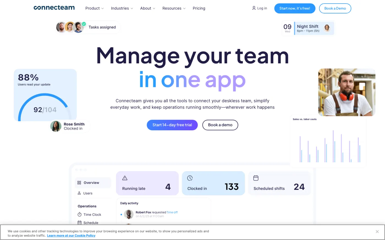Click the Daily activity heading
This screenshot has width=385, height=240.
pyautogui.click(x=129, y=203)
